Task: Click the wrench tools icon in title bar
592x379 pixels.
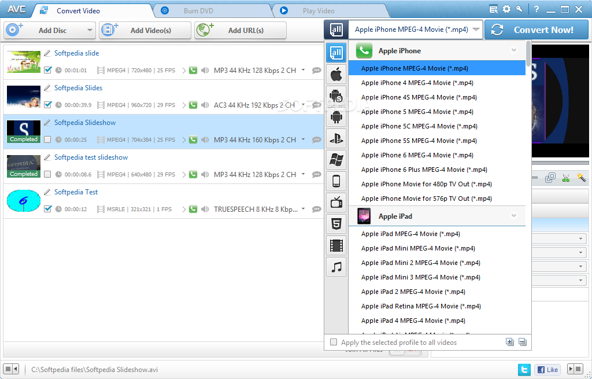Action: pyautogui.click(x=520, y=9)
